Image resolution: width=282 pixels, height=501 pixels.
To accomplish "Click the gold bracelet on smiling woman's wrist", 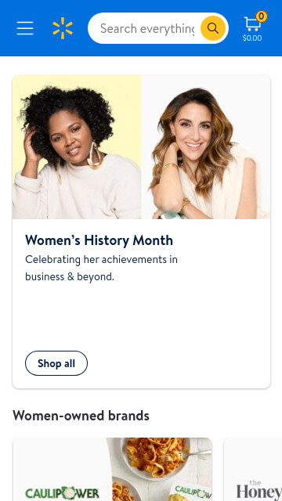I will [169, 166].
